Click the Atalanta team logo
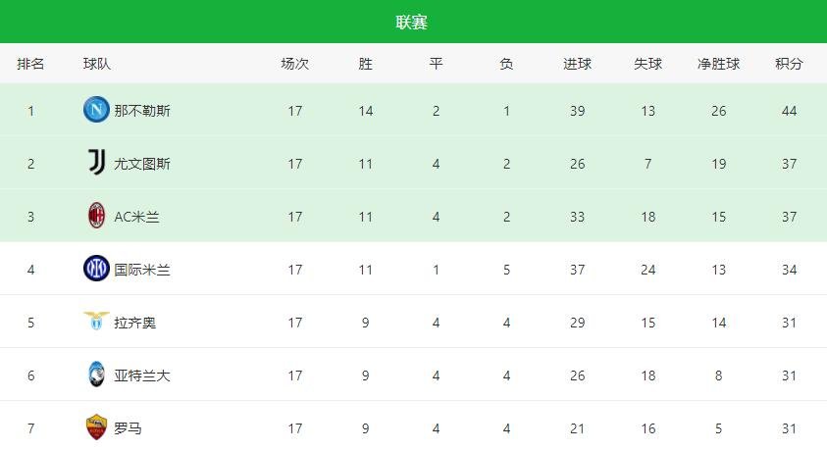This screenshot has height=450, width=827. click(x=96, y=375)
